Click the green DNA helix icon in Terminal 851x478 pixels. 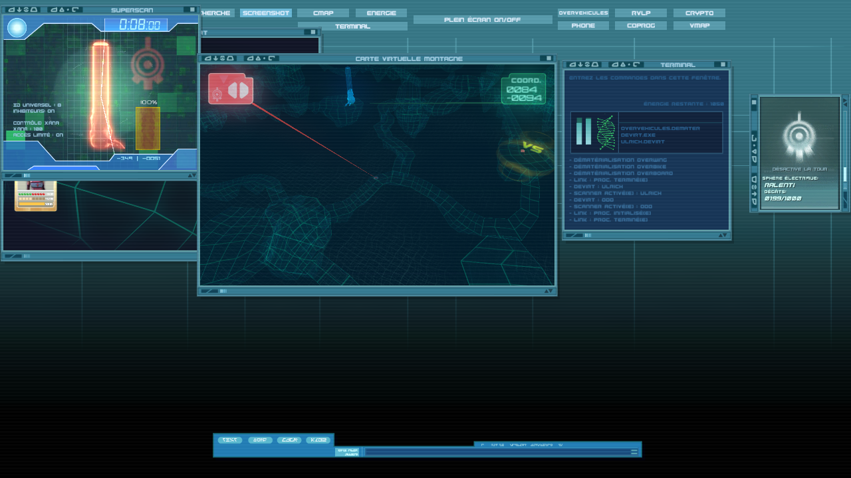click(606, 131)
